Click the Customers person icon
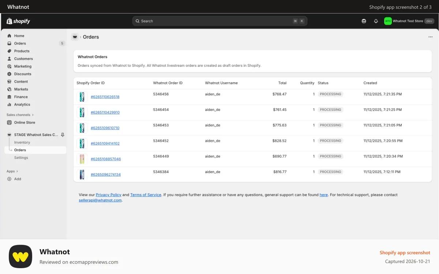This screenshot has height=274, width=439. [x=10, y=59]
